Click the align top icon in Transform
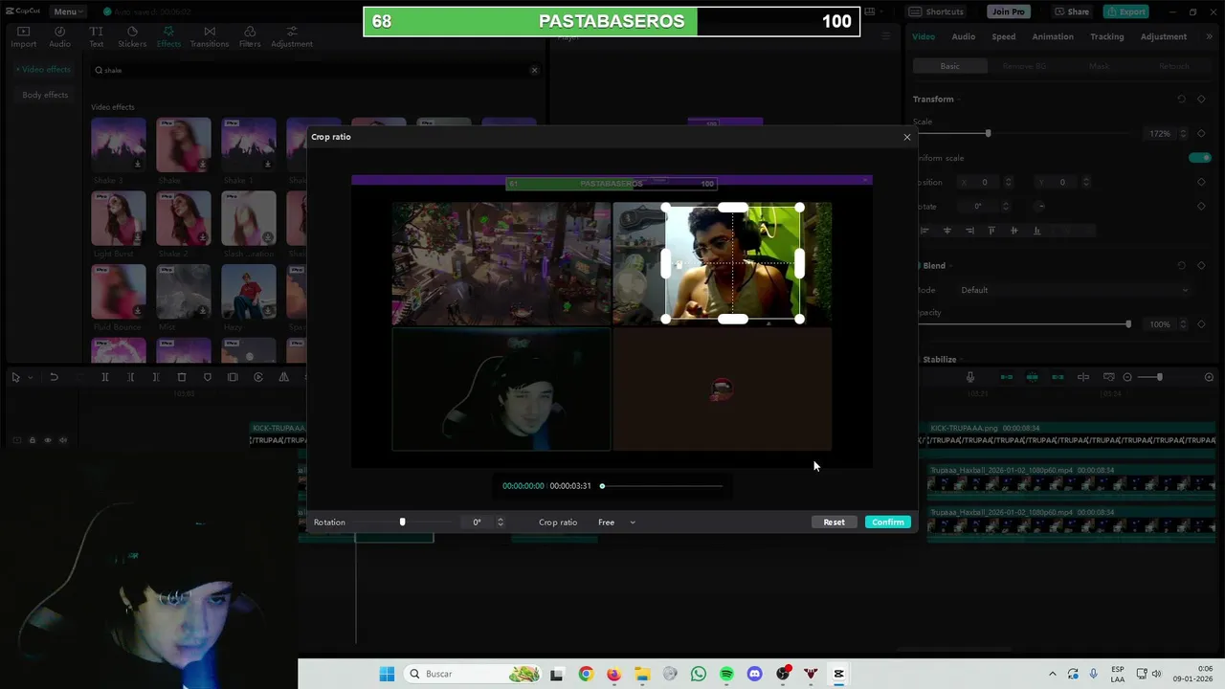Screen dimensions: 1225x689 tap(991, 230)
